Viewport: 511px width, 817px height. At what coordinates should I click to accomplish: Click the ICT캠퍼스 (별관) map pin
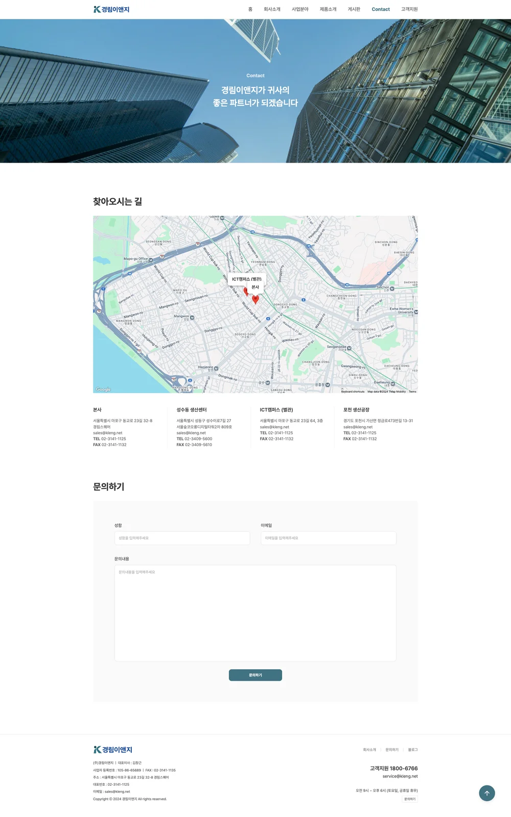point(246,291)
